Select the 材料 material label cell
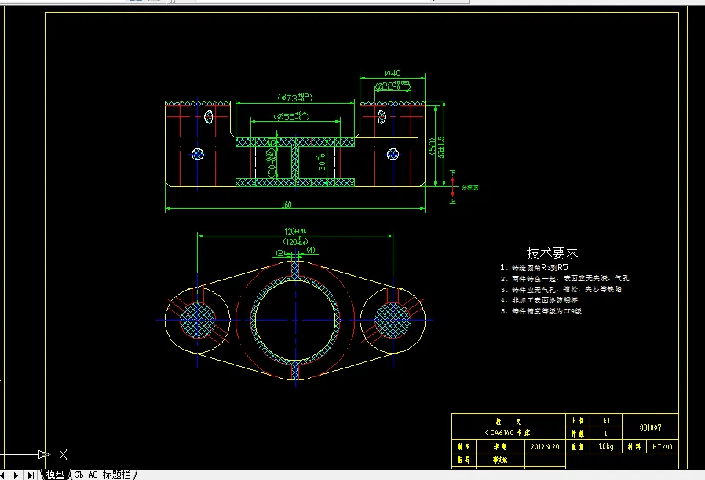The width and height of the screenshot is (705, 480). click(x=634, y=447)
